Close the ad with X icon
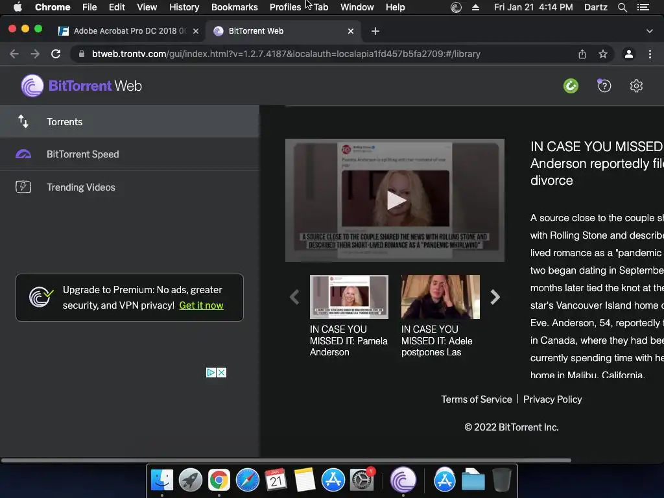This screenshot has width=664, height=498. 221,372
